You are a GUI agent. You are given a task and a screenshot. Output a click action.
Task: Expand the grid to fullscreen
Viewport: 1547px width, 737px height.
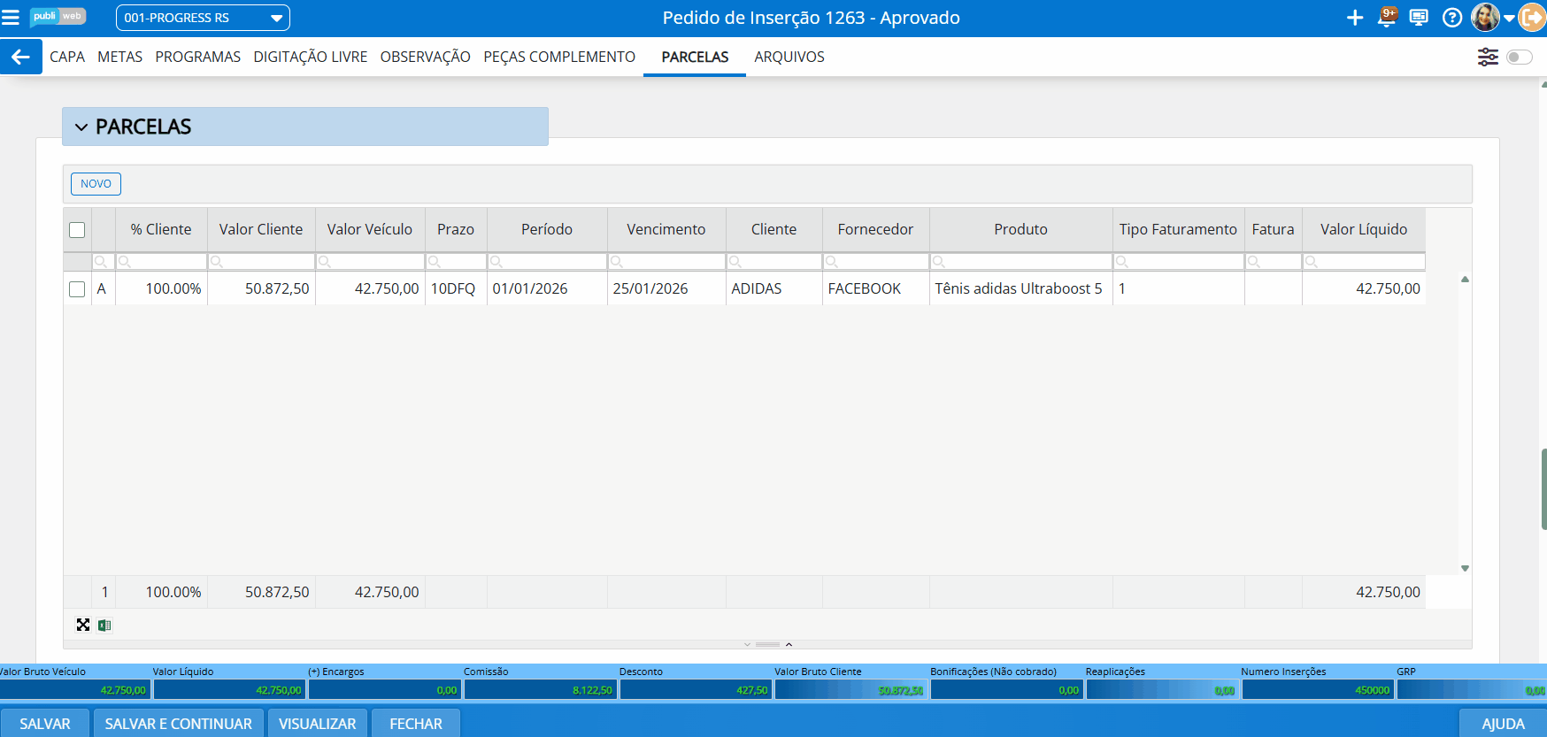tap(83, 626)
